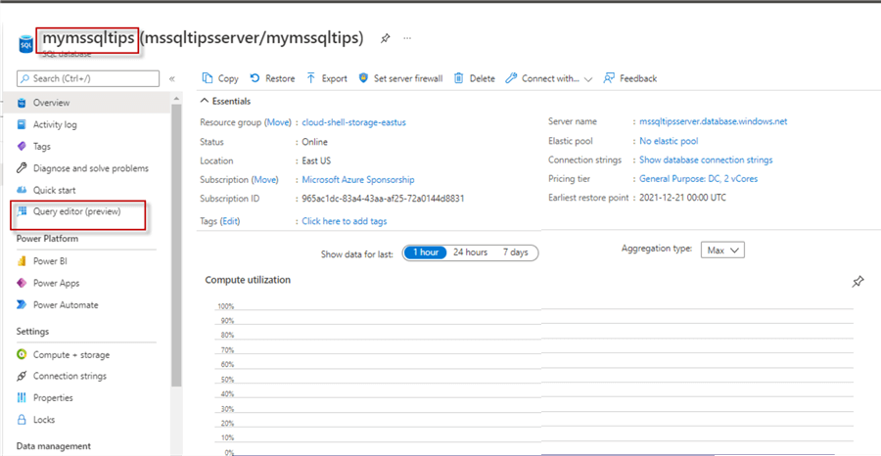Click the Export upload arrow icon
Image resolution: width=881 pixels, height=456 pixels.
pos(310,78)
